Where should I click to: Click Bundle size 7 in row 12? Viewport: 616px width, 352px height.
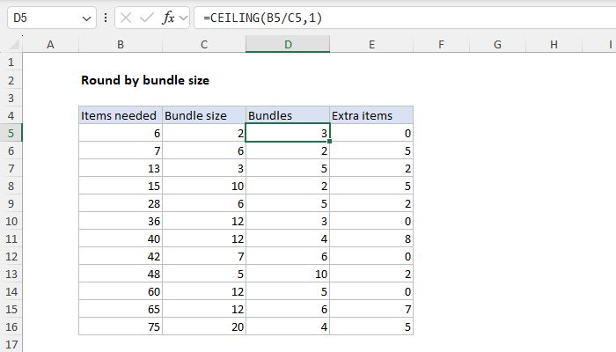[x=204, y=256]
